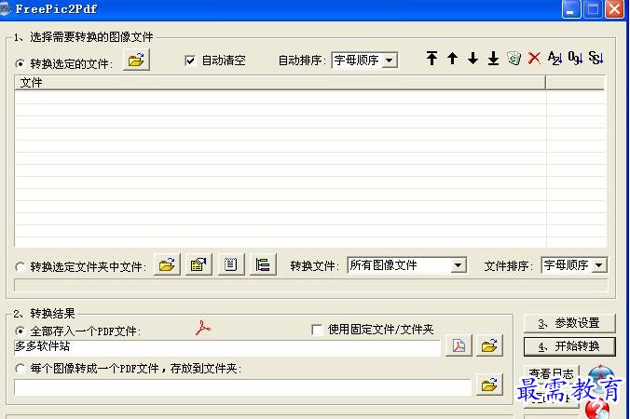Click folder settings icon beside folder browse
Viewport: 630px width, 419px height.
point(199,264)
